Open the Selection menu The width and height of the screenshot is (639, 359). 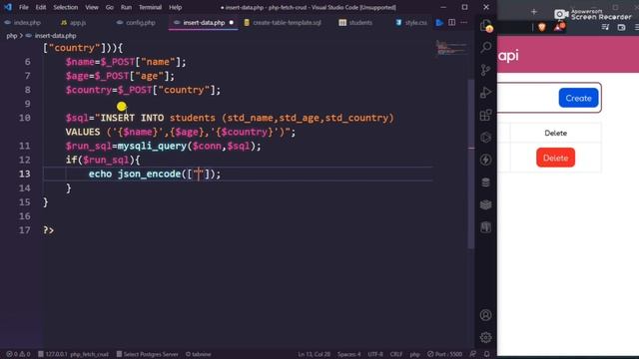(65, 7)
